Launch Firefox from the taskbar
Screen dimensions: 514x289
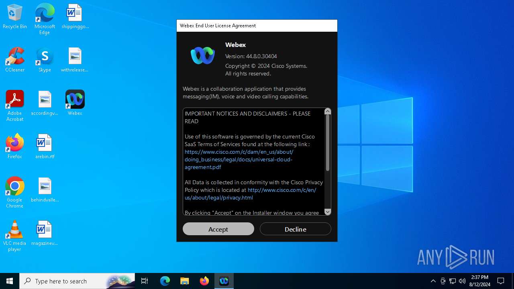pyautogui.click(x=204, y=281)
